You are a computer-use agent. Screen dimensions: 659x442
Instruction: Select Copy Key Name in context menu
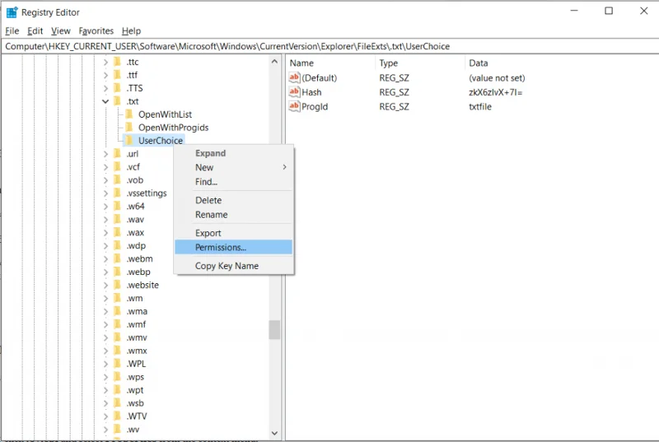pyautogui.click(x=233, y=266)
